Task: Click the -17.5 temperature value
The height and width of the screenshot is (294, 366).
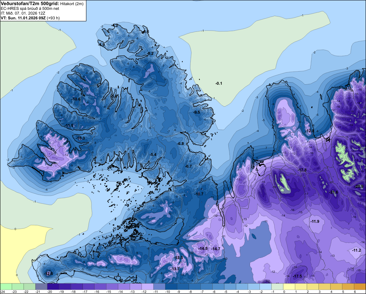Action: click(297, 276)
